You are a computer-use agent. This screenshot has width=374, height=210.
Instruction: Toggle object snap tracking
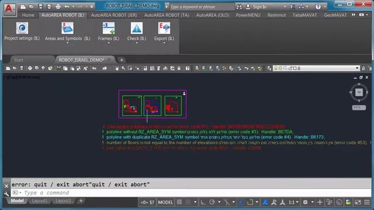click(241, 202)
